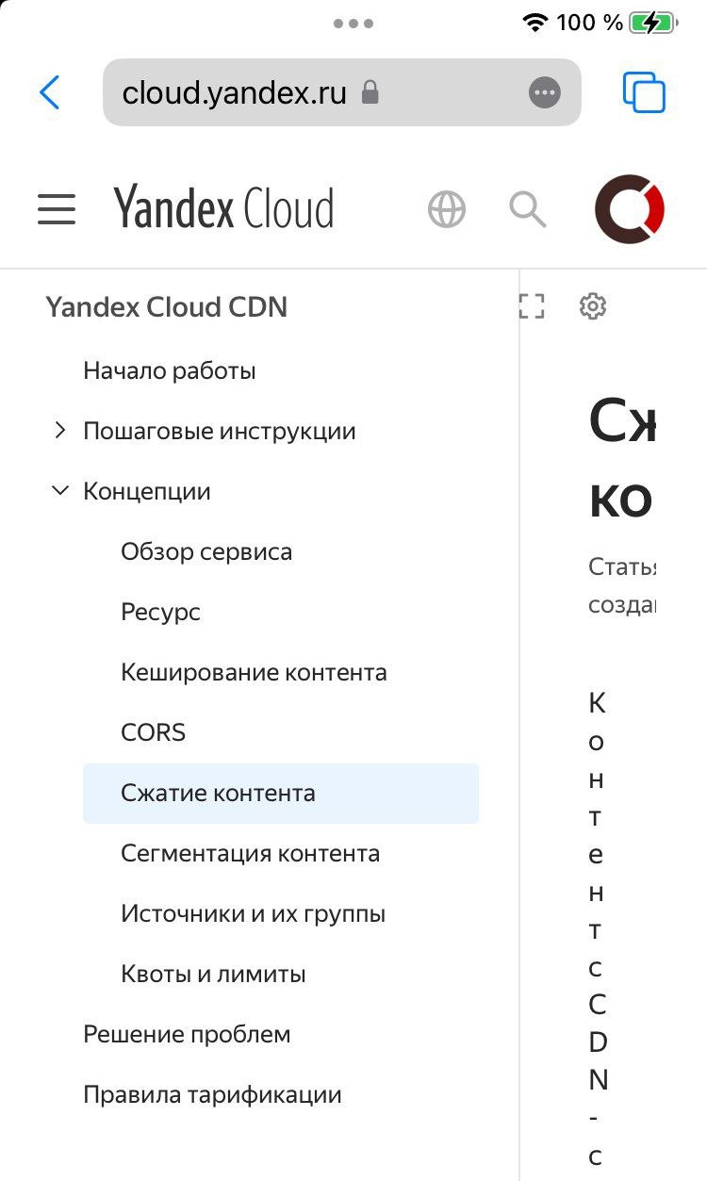Open Квоты и лимиты page

click(x=213, y=974)
